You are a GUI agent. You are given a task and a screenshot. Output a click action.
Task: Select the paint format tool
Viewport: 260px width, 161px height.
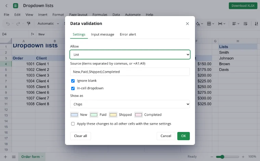coord(28,24)
